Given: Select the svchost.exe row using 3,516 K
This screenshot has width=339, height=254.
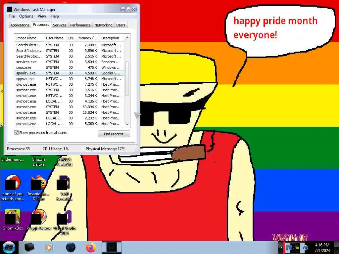Looking at the screenshot, I should click(69, 90).
